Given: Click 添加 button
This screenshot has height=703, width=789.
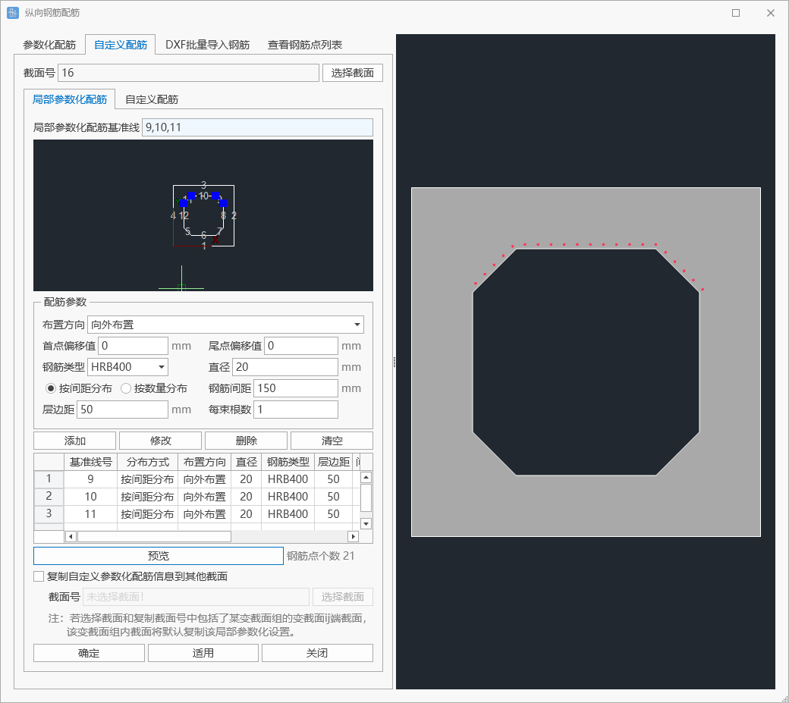Looking at the screenshot, I should 74,441.
